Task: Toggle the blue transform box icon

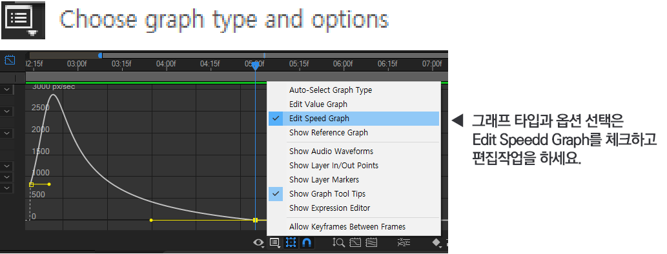Action: tap(291, 242)
